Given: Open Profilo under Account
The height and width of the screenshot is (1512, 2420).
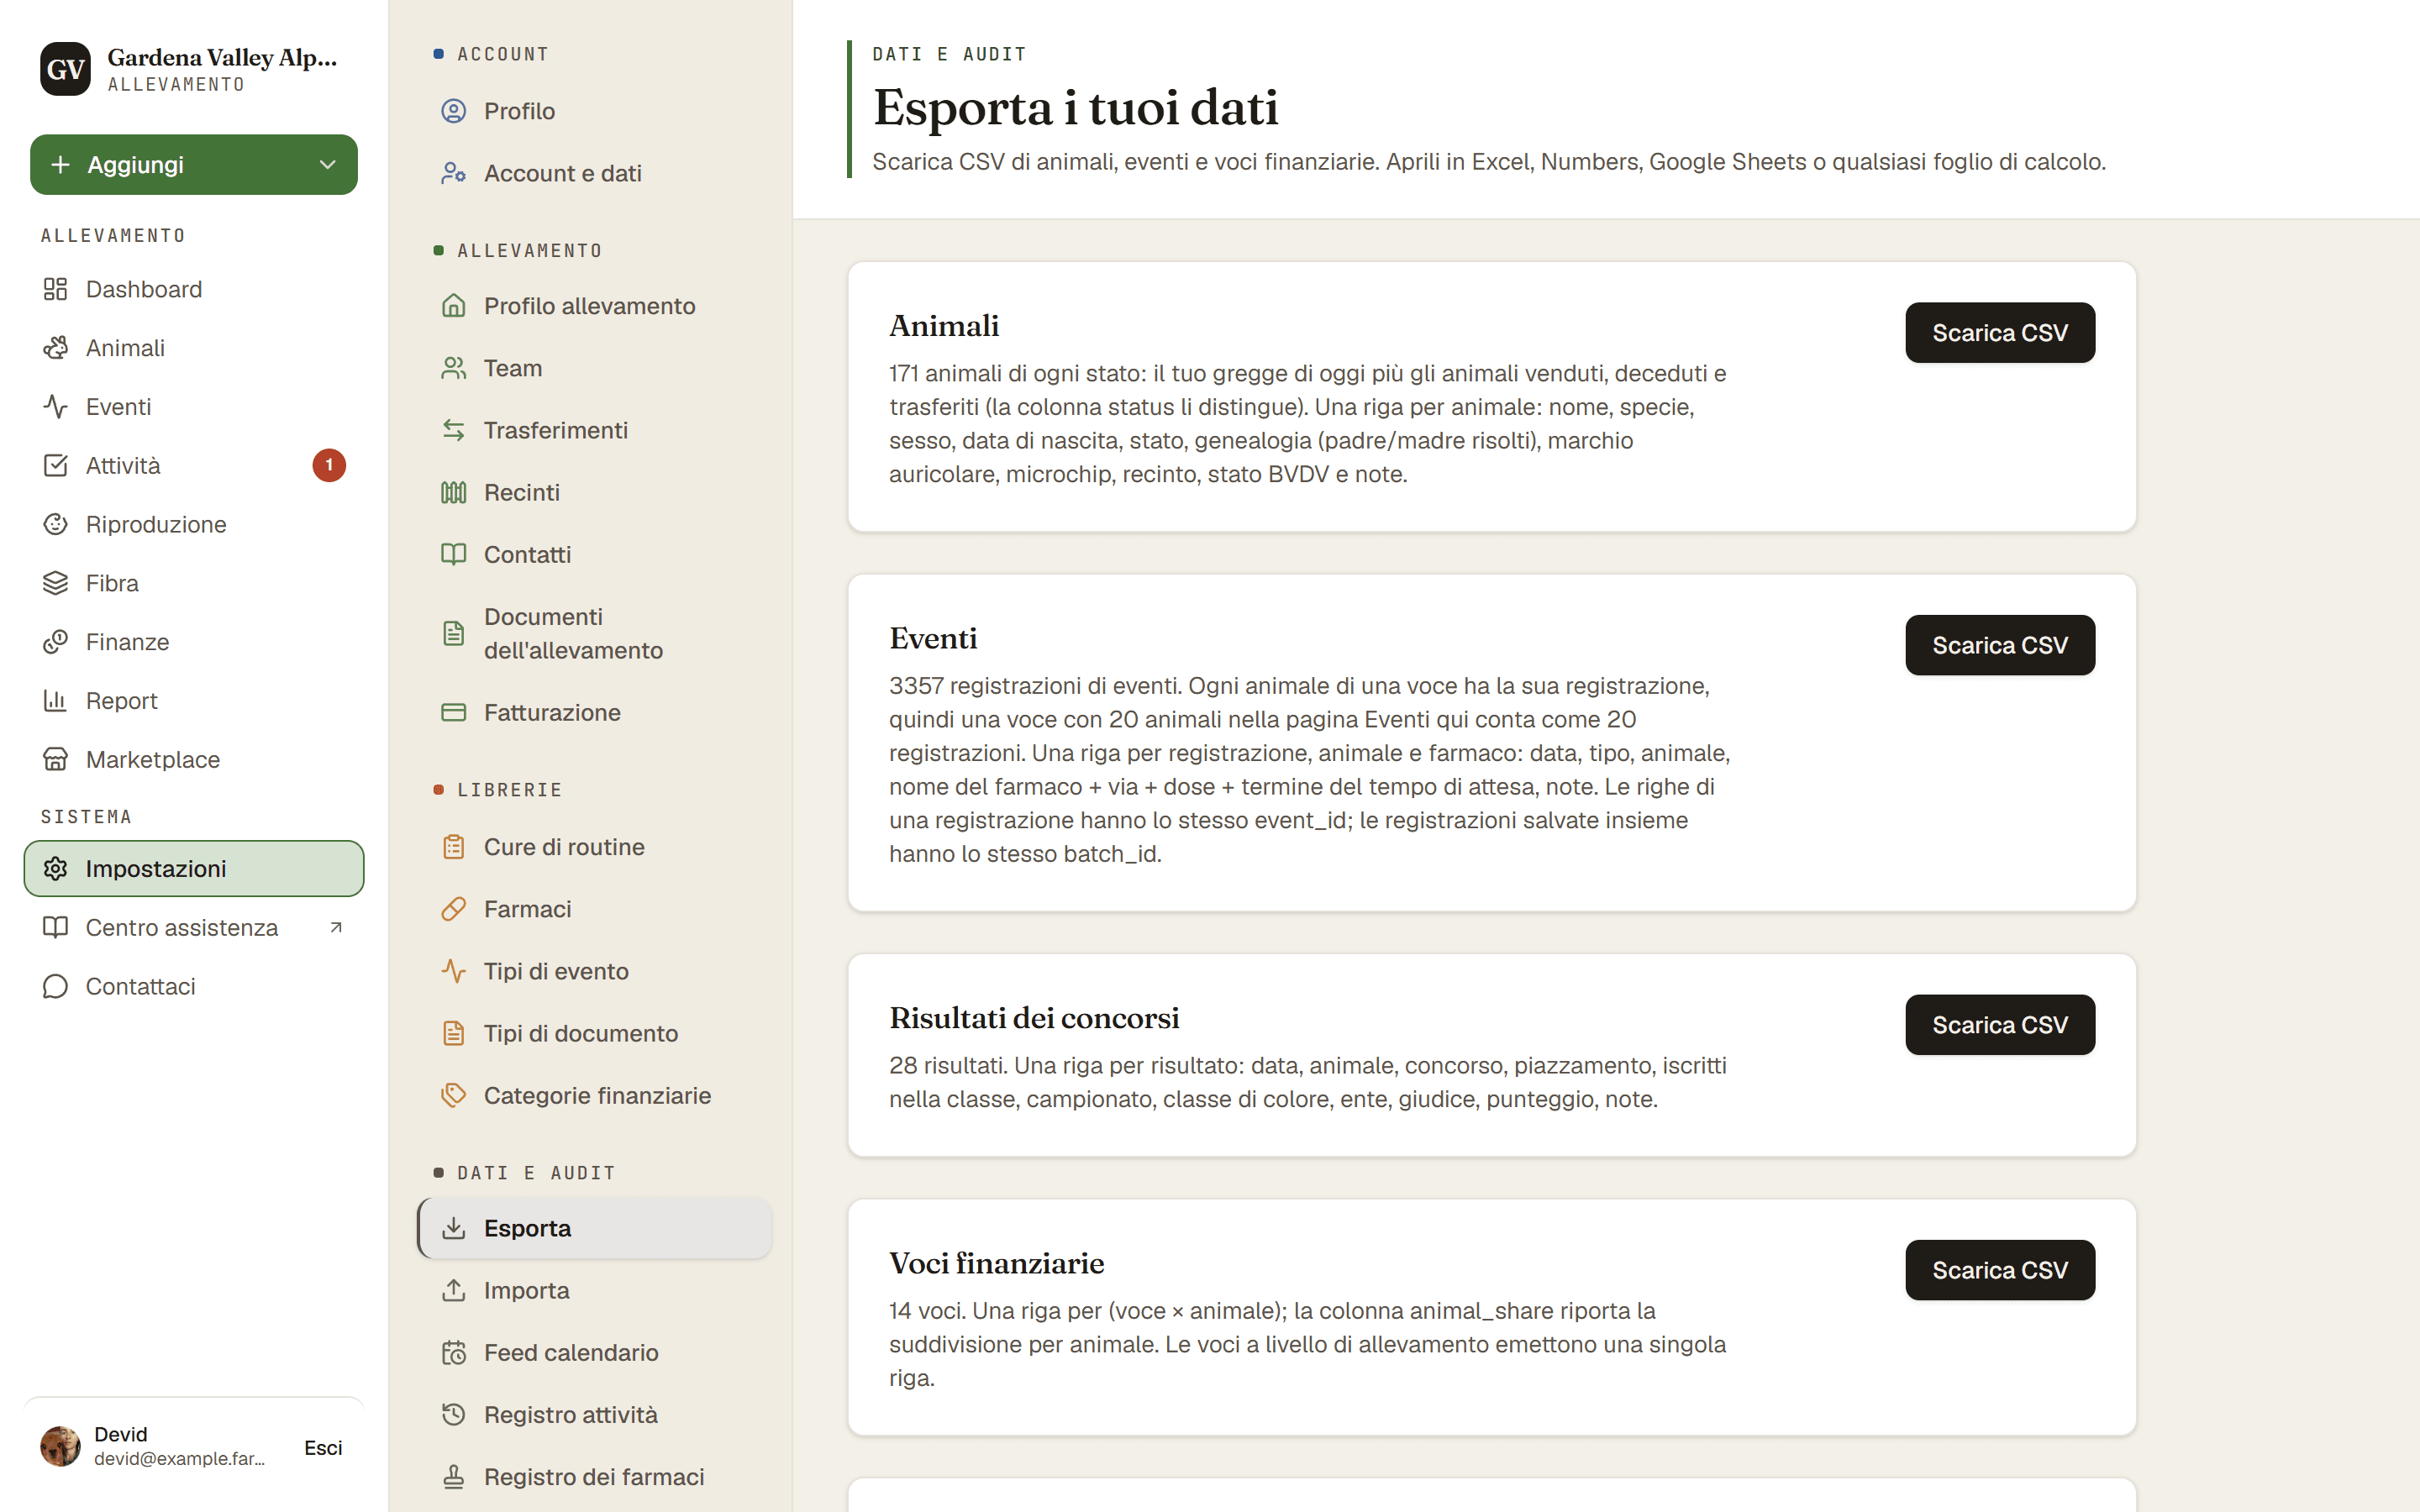Looking at the screenshot, I should pos(594,111).
